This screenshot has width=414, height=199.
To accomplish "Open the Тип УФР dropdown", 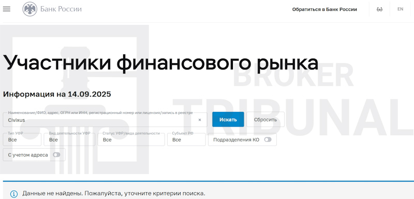I will click(22, 139).
